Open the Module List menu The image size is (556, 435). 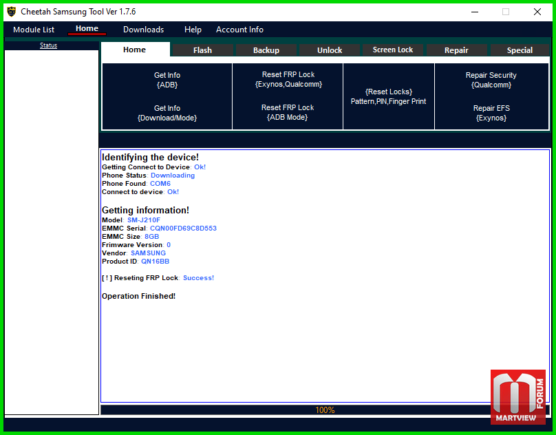point(34,30)
